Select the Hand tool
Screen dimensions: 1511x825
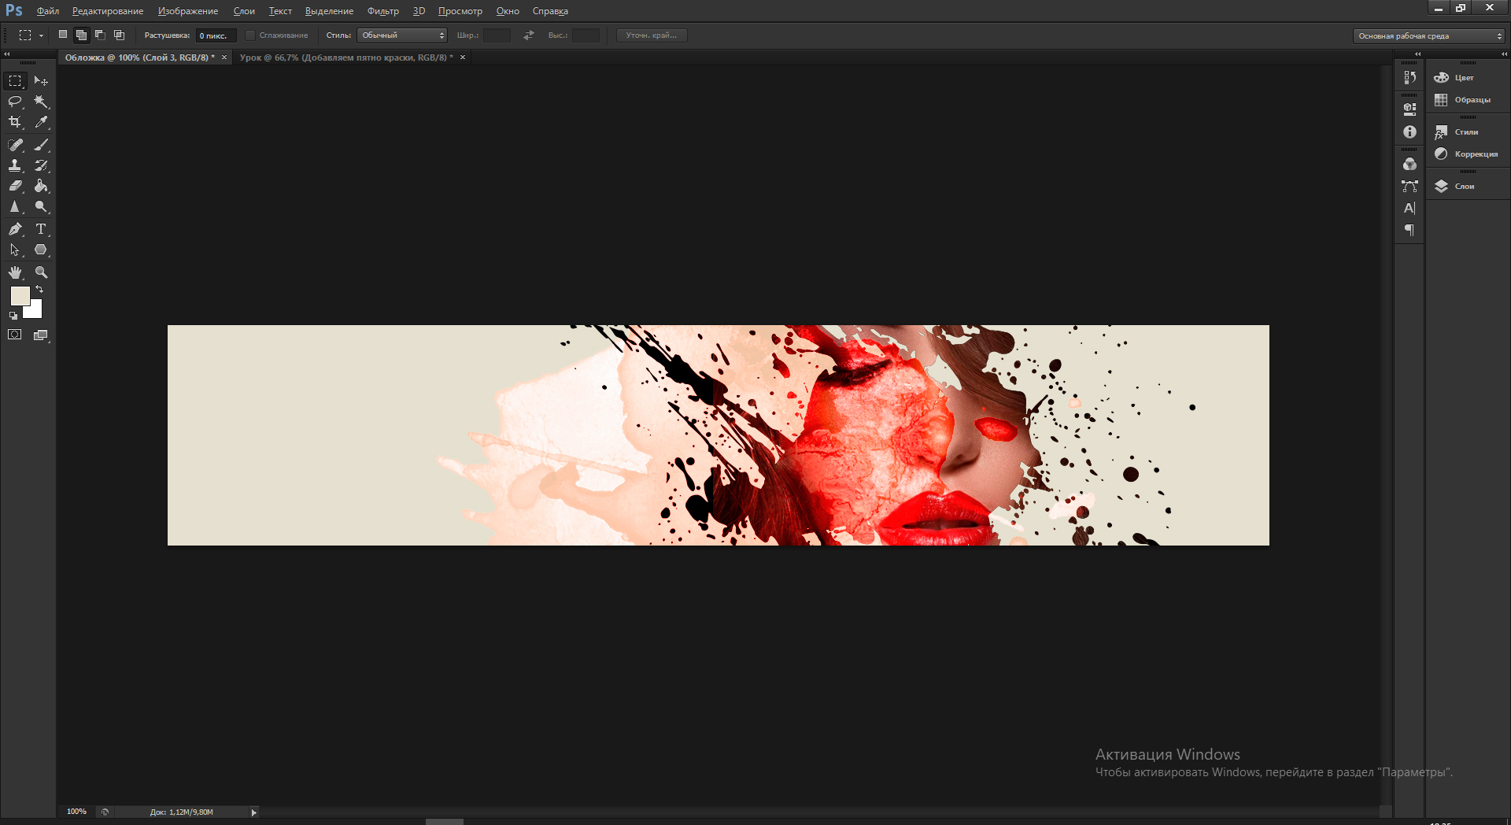click(15, 272)
